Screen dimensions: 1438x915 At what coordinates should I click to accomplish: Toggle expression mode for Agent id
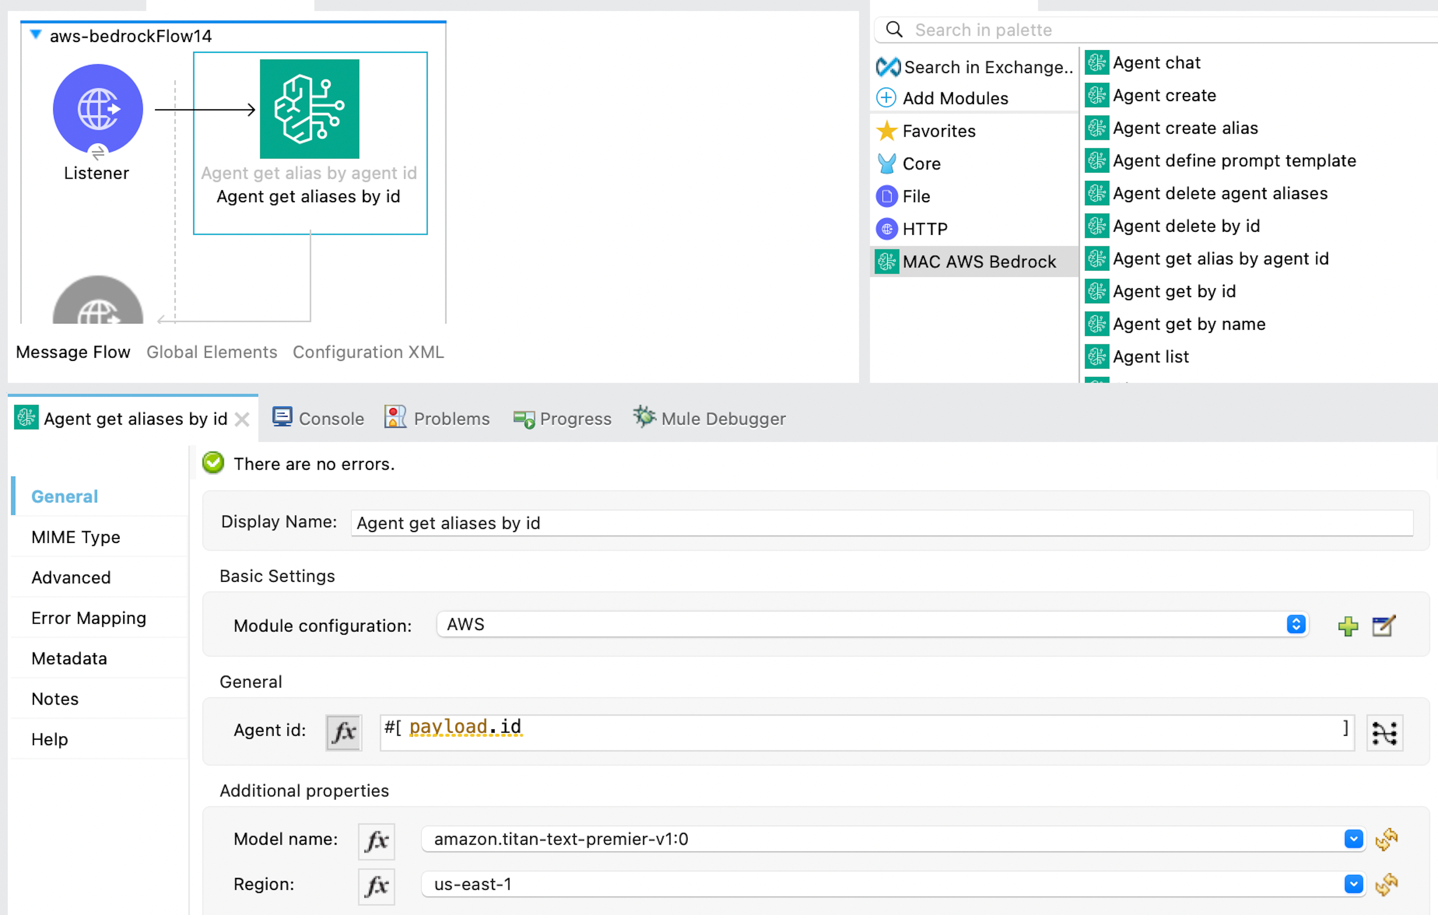click(343, 732)
